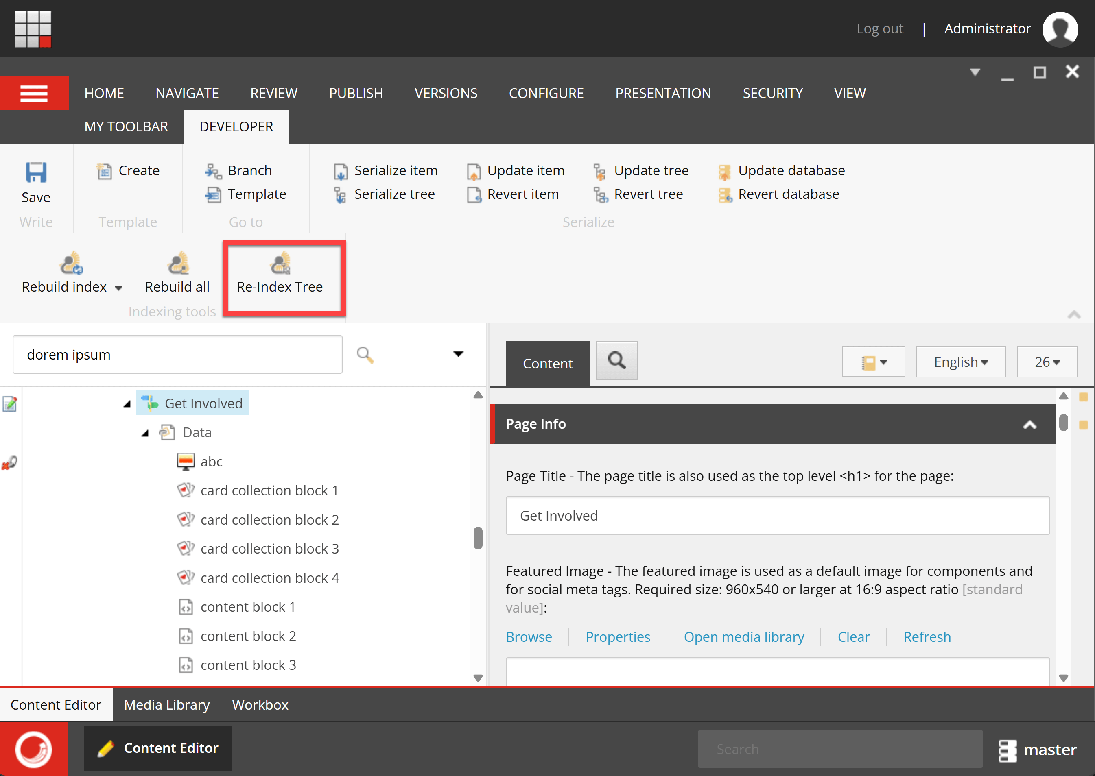The width and height of the screenshot is (1095, 776).
Task: Click Revert tree icon
Action: tap(600, 195)
